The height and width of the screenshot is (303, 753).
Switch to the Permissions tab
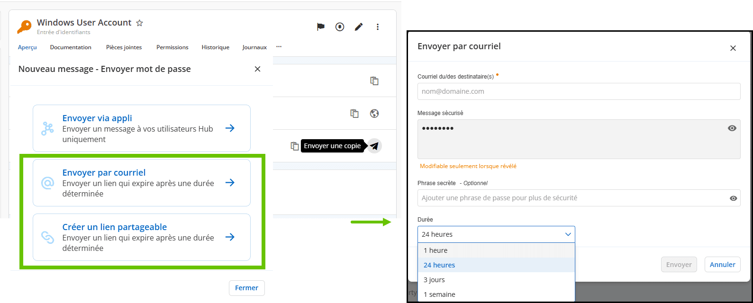coord(172,47)
